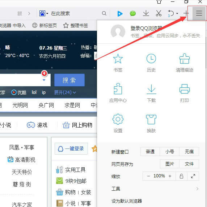Click the magnifier search icon in toolbar
The image size is (207, 207).
[x=104, y=13]
